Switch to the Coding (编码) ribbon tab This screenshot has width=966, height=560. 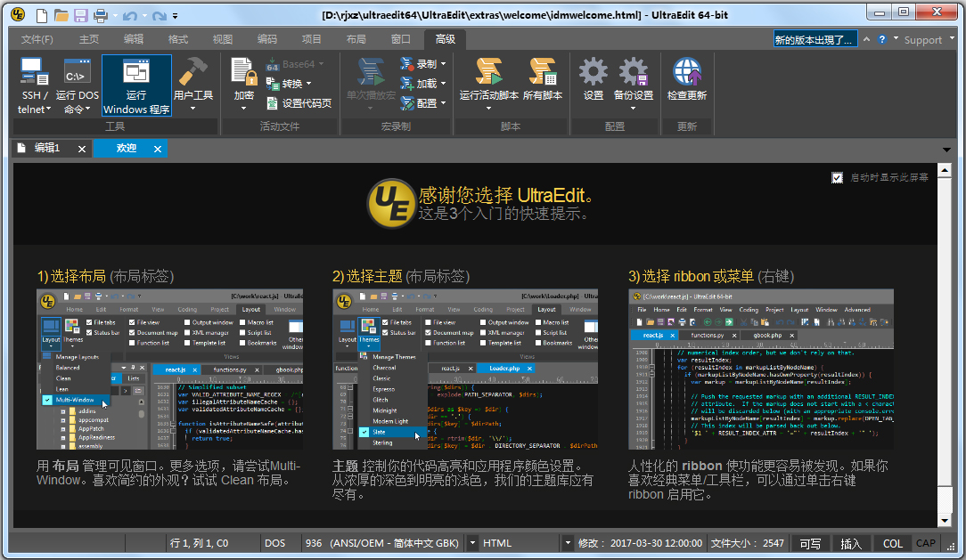(x=266, y=39)
